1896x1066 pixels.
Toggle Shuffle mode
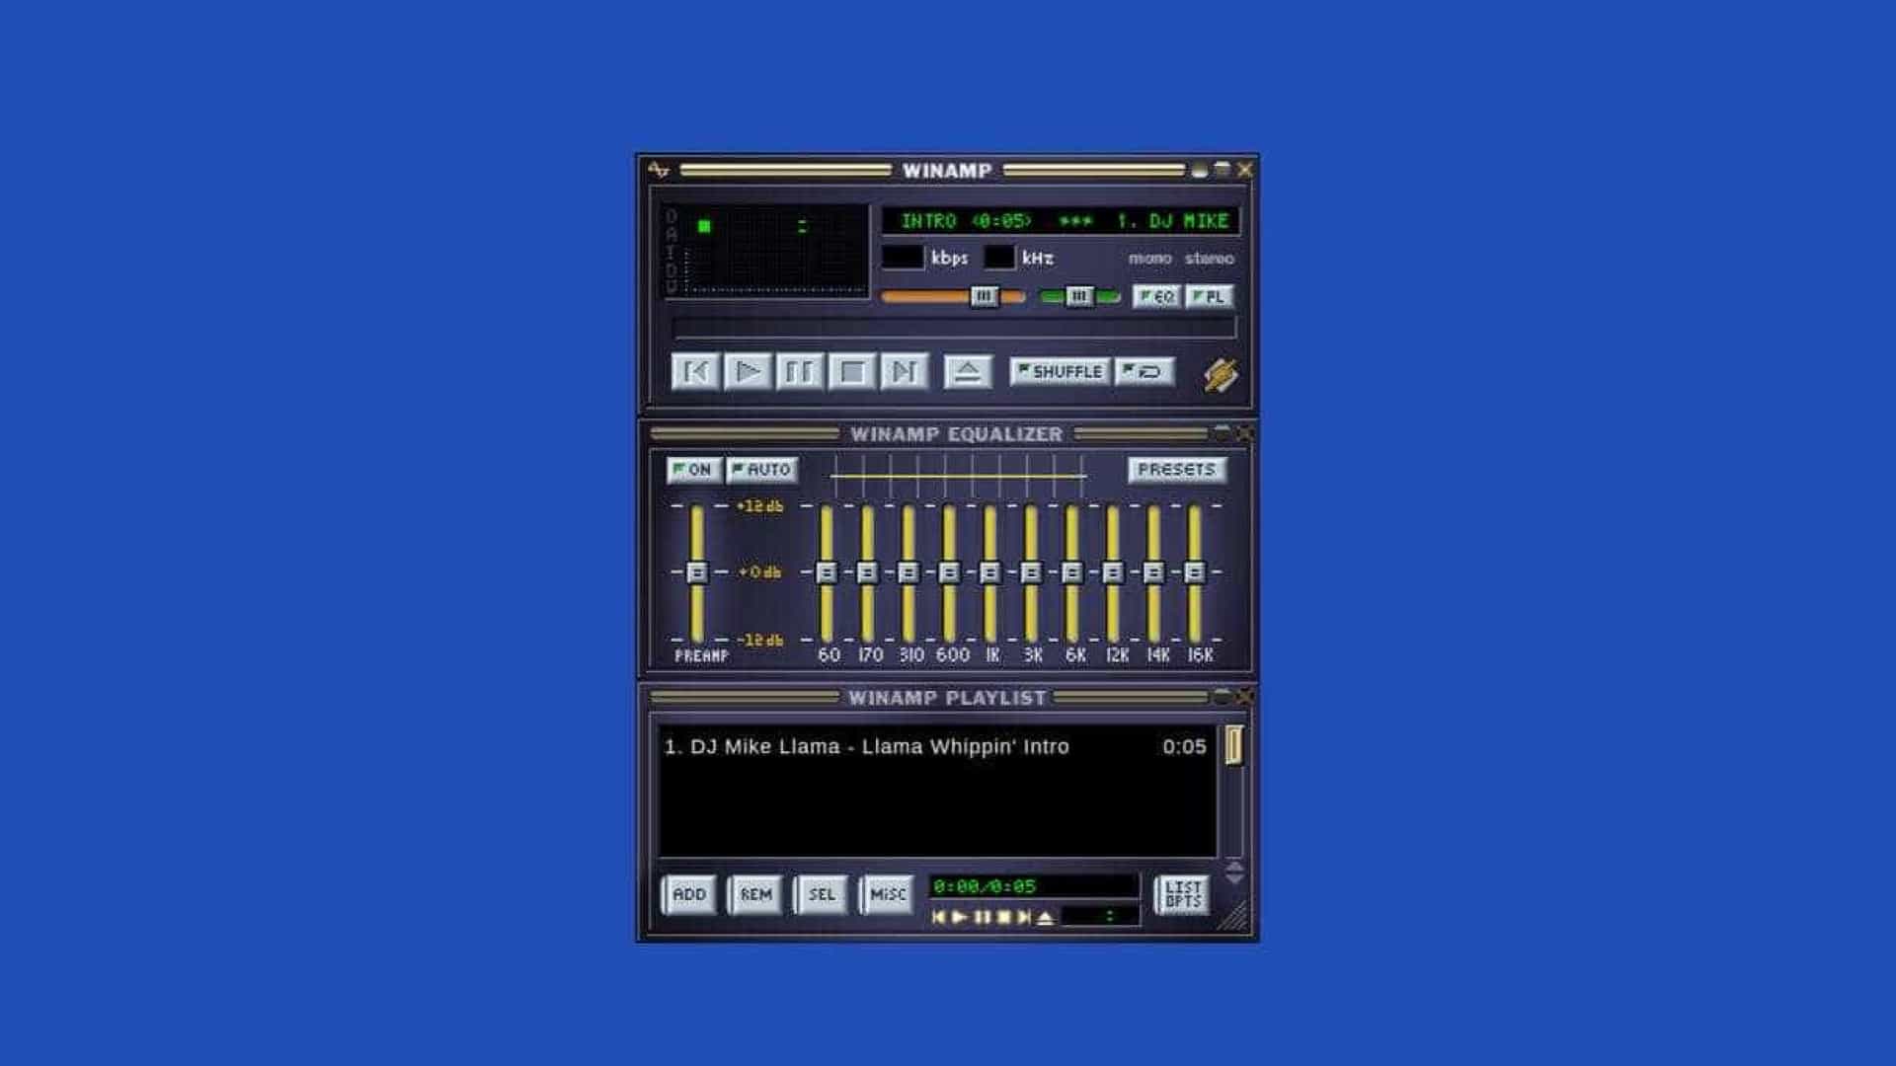coord(1060,371)
